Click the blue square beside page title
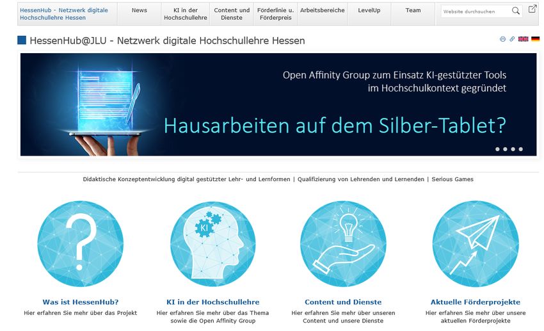The width and height of the screenshot is (544, 331). click(22, 40)
